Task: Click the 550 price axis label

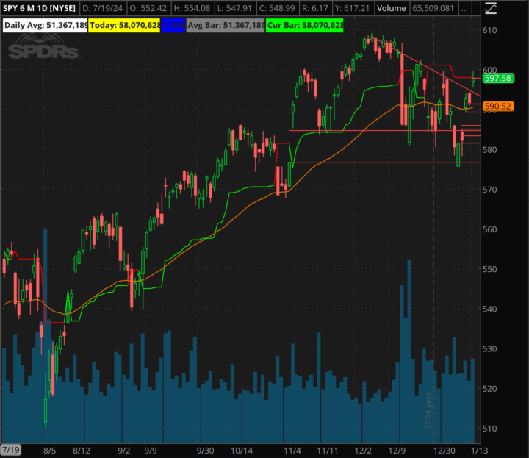Action: pos(489,269)
